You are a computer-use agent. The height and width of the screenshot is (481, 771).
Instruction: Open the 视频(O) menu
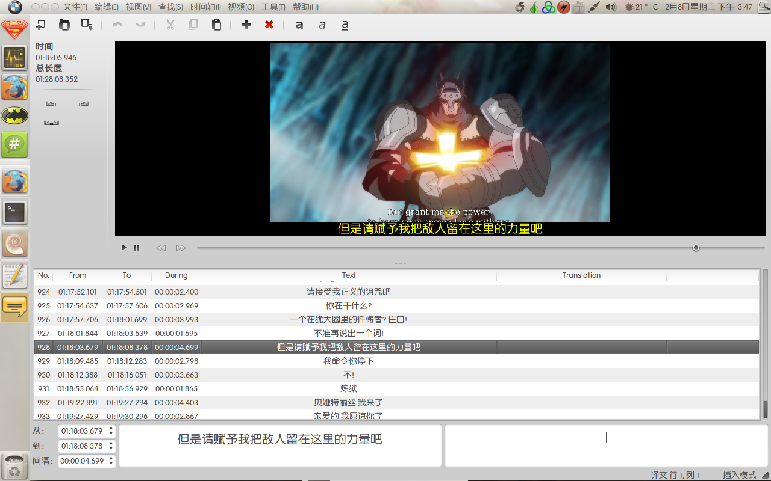click(241, 7)
